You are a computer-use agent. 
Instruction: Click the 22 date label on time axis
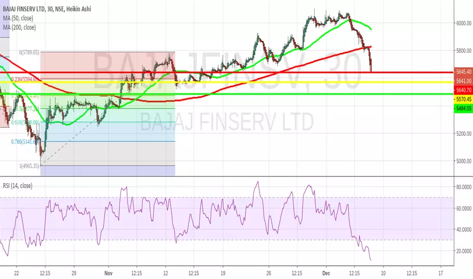pos(16,273)
